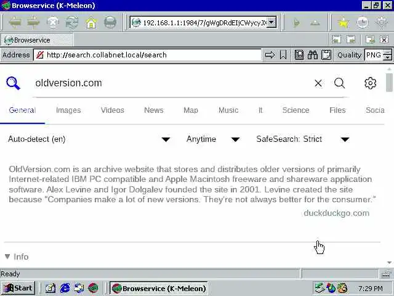Click the page vertical scrollbar thumb

(389, 83)
